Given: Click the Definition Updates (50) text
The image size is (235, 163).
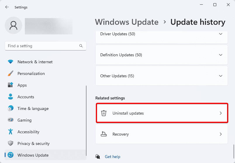Looking at the screenshot, I should [121, 55].
